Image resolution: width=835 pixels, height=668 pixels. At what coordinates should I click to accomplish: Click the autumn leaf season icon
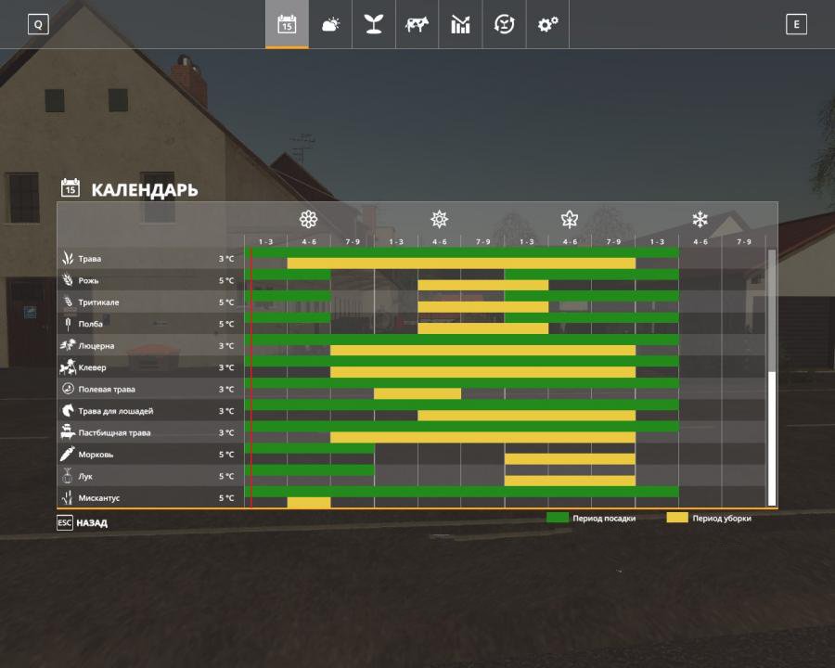pos(570,219)
